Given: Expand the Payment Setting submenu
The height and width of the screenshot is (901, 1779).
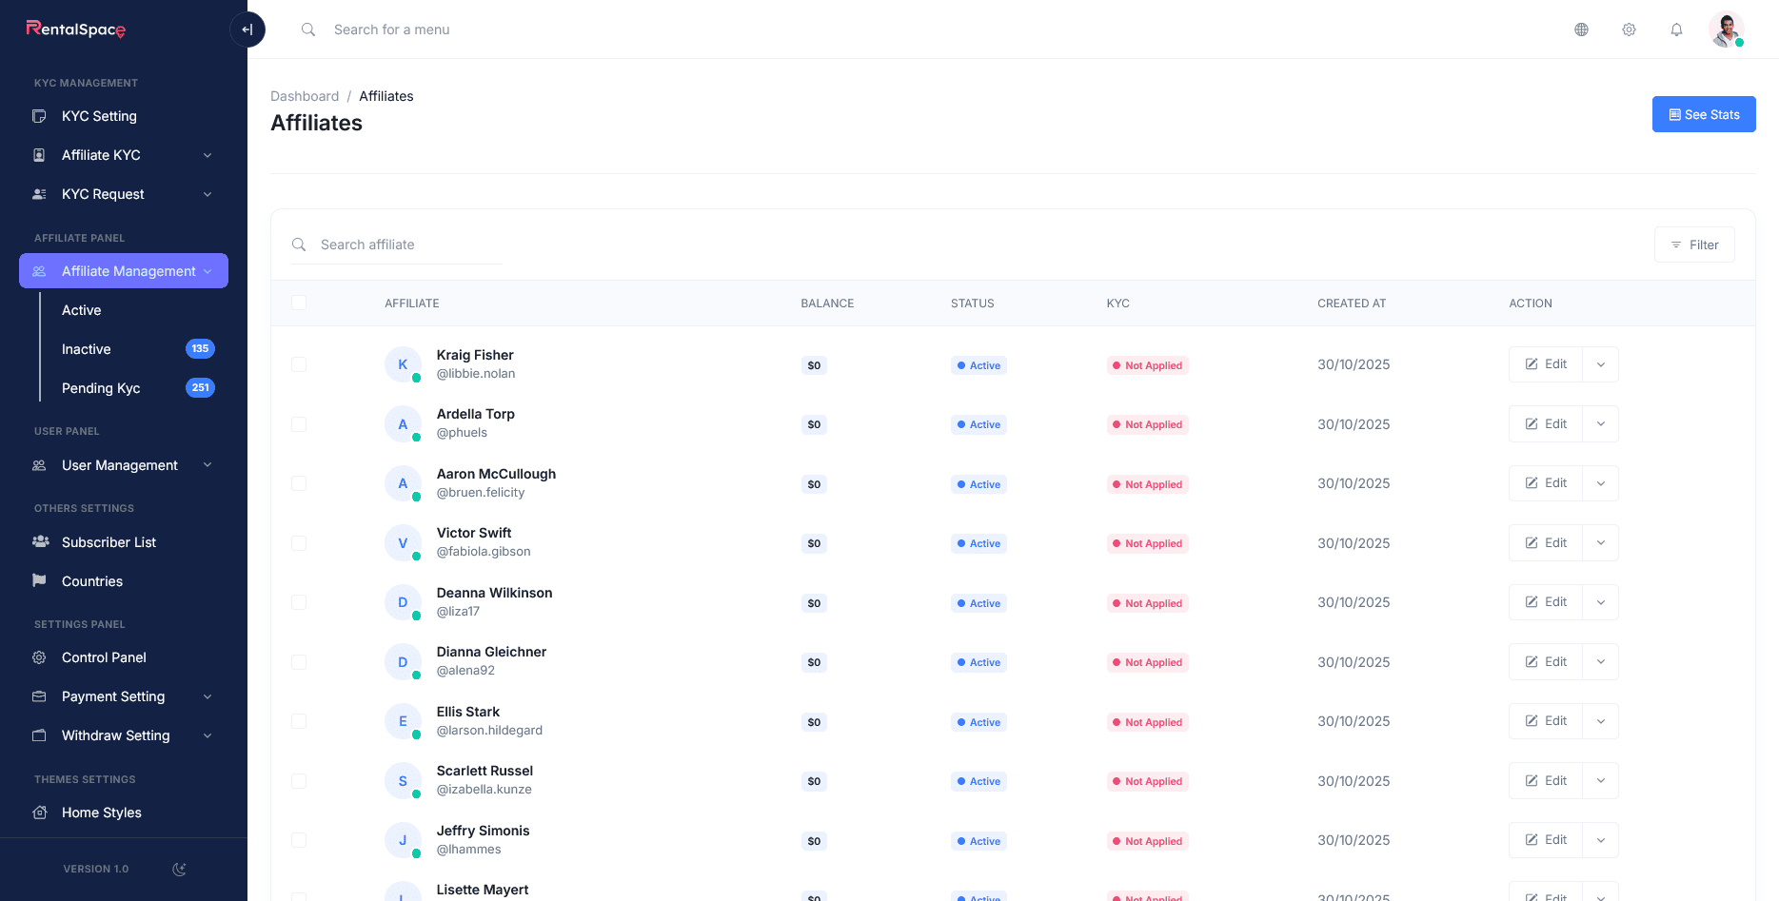Looking at the screenshot, I should tap(207, 696).
